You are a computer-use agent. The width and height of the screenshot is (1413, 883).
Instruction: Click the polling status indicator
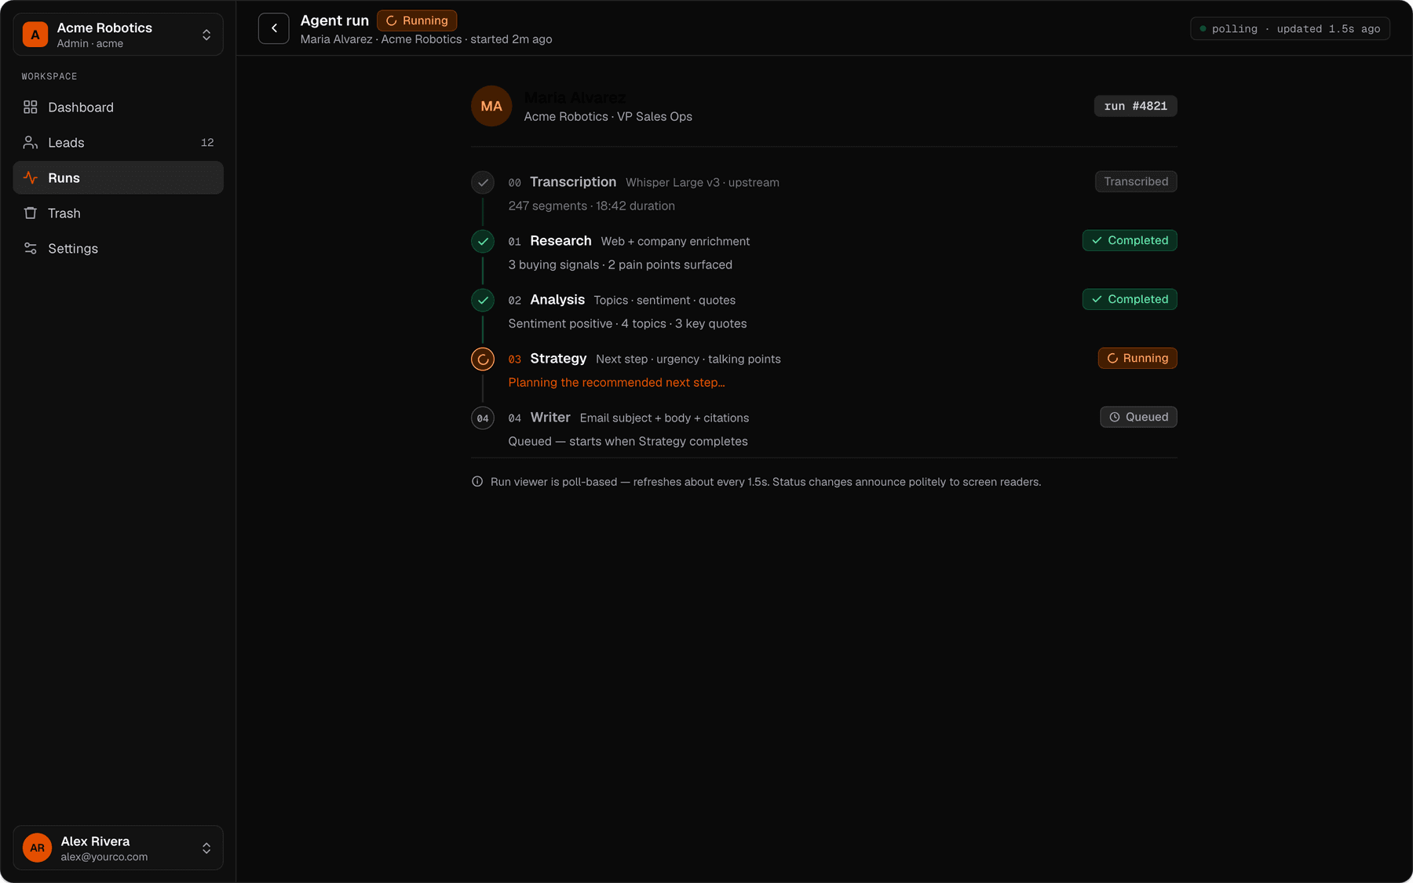[1290, 29]
